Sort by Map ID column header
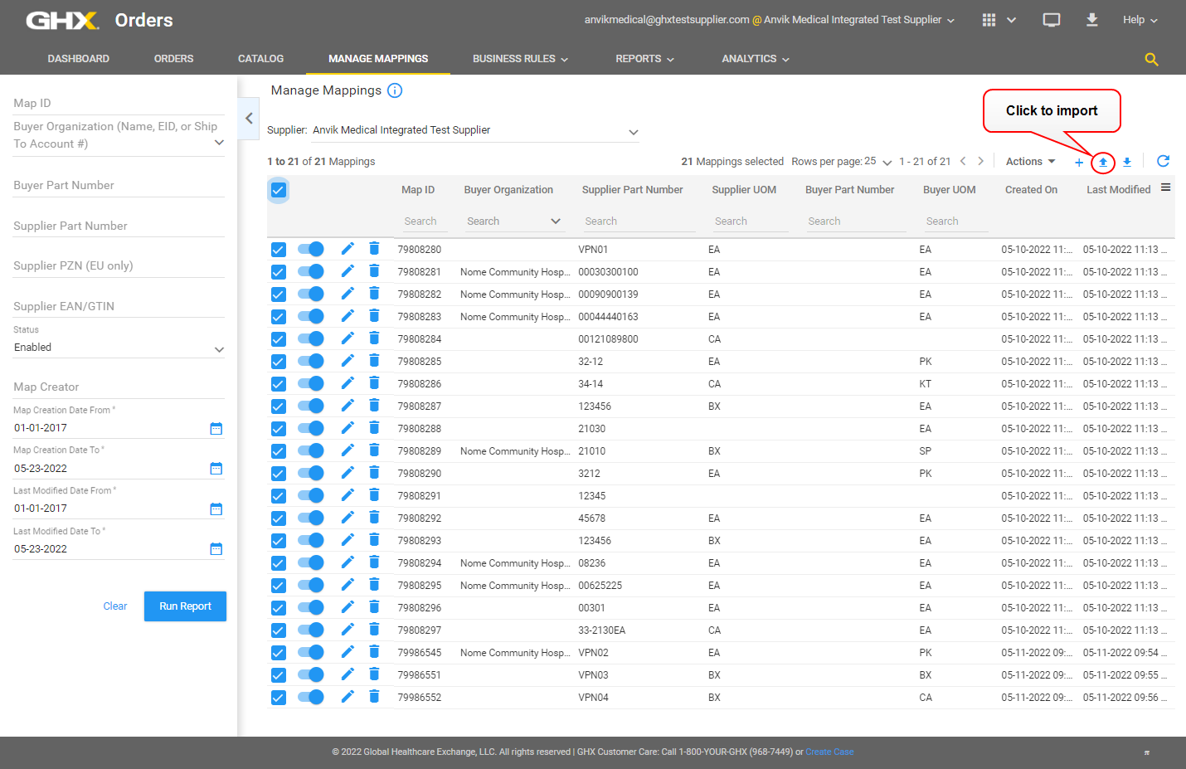 (x=418, y=190)
